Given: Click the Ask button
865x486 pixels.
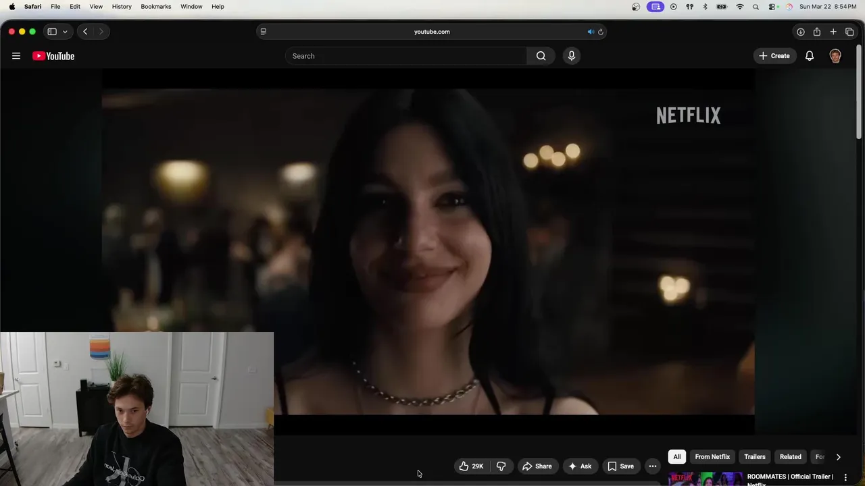Looking at the screenshot, I should [580, 466].
